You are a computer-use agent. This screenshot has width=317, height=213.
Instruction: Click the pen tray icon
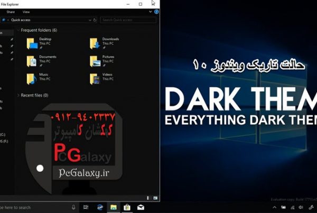(x=311, y=207)
